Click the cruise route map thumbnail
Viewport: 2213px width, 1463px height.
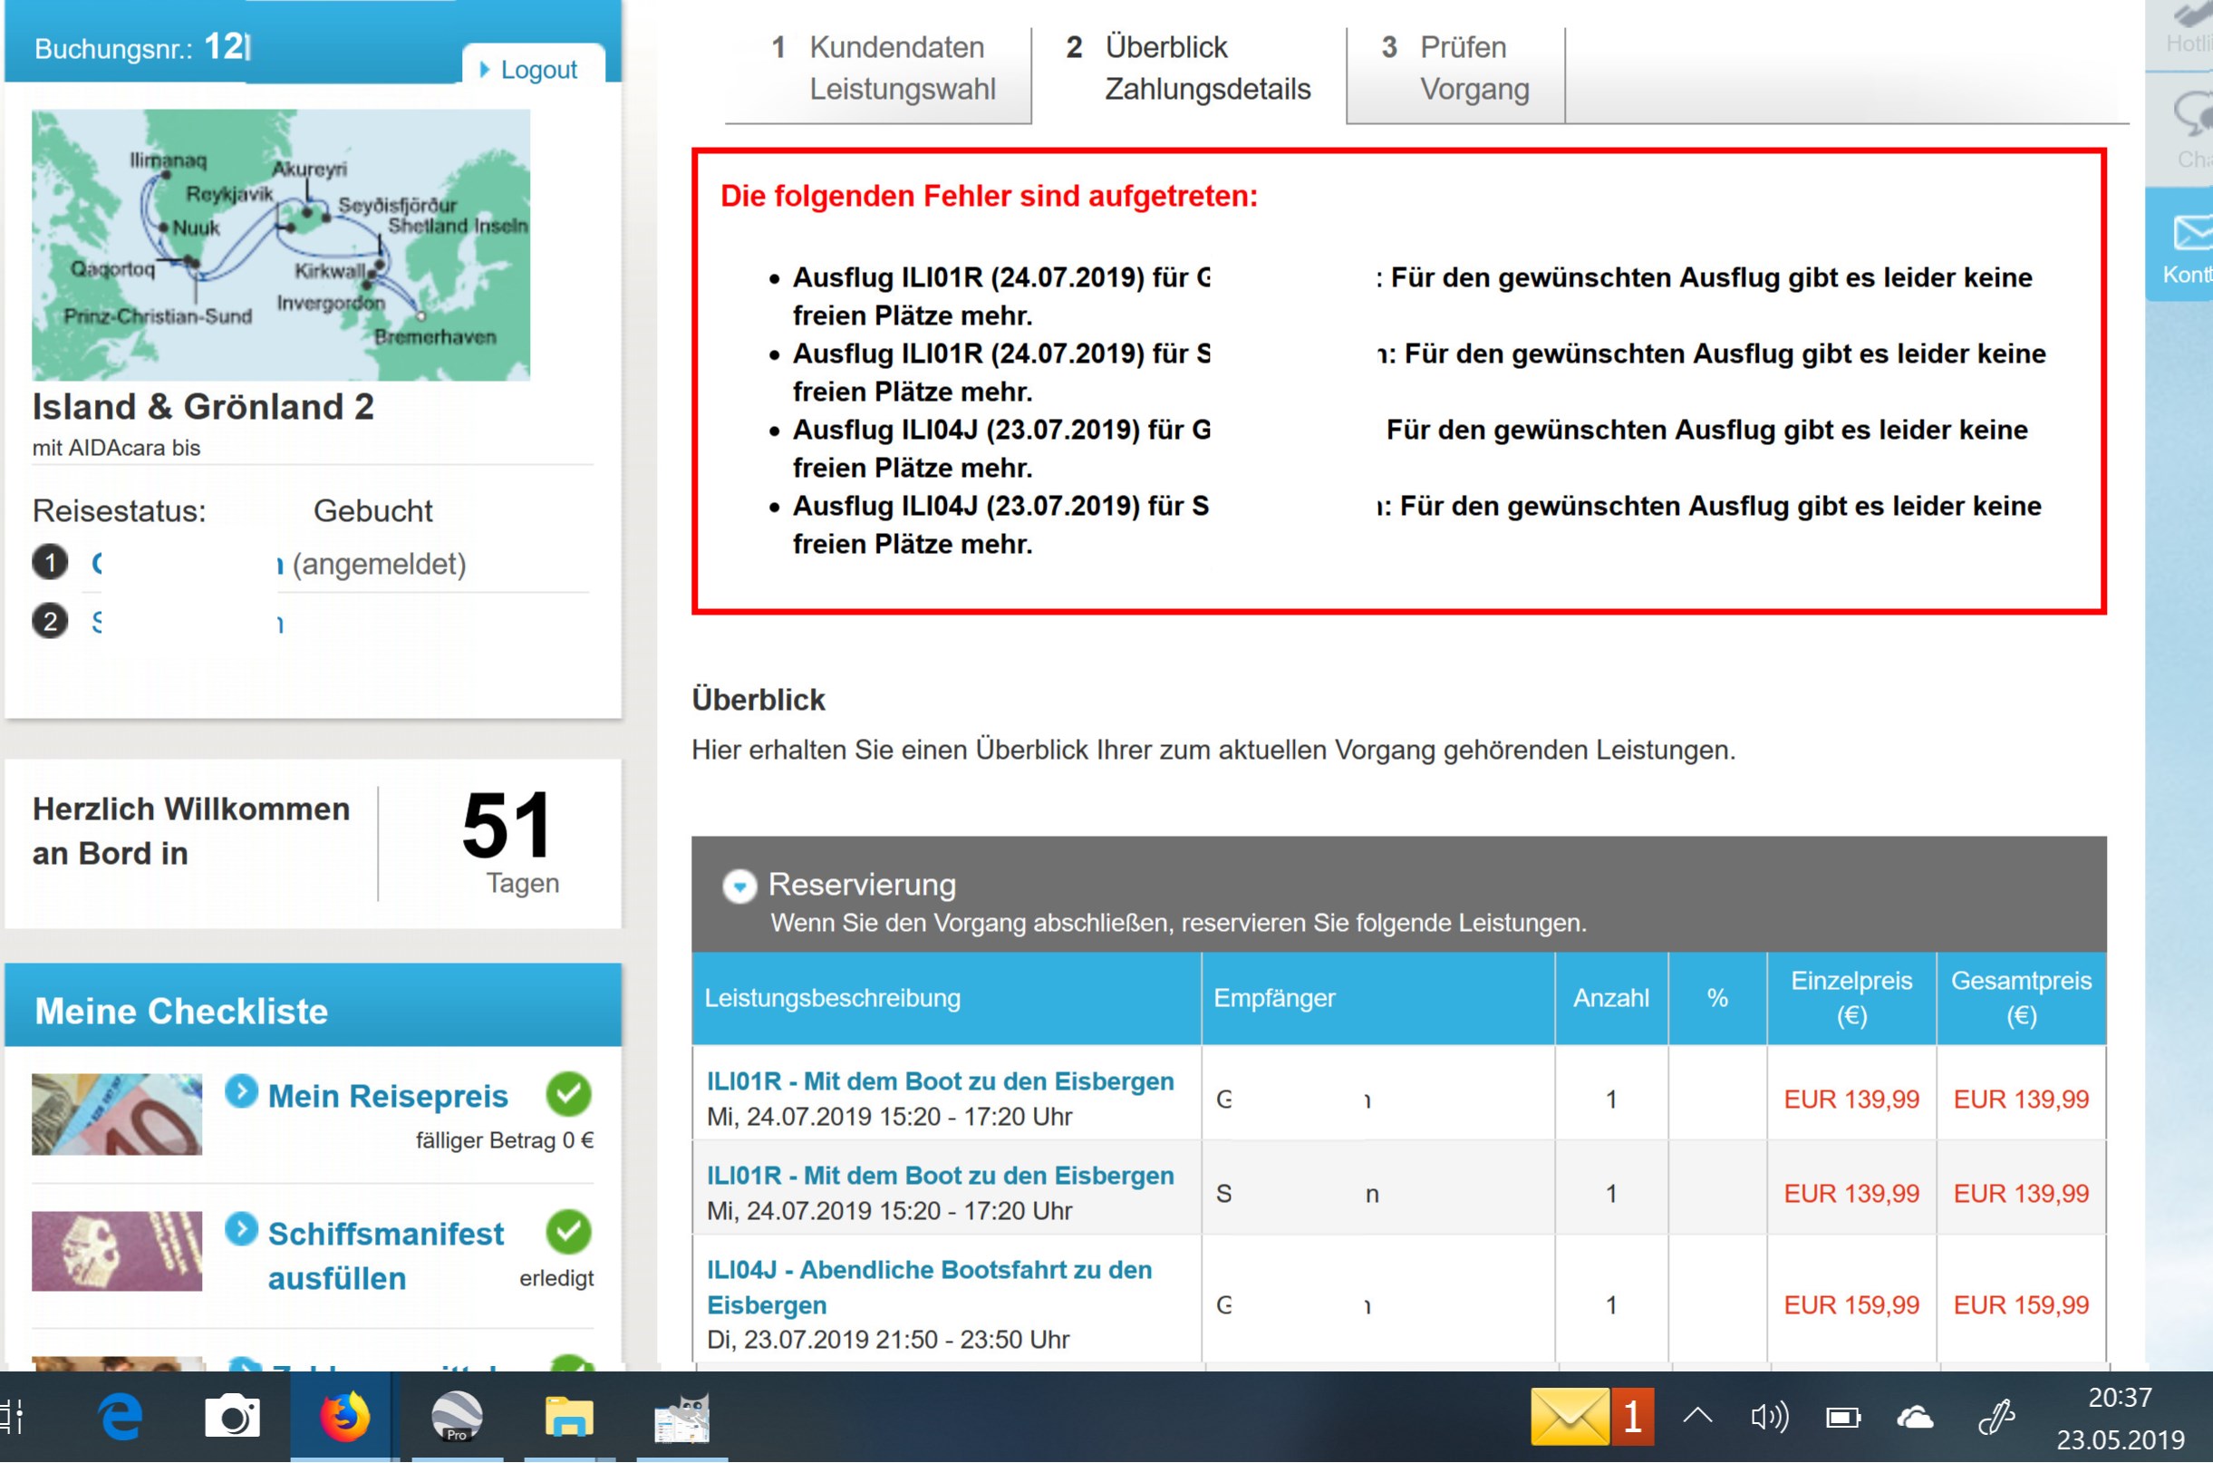[x=281, y=245]
